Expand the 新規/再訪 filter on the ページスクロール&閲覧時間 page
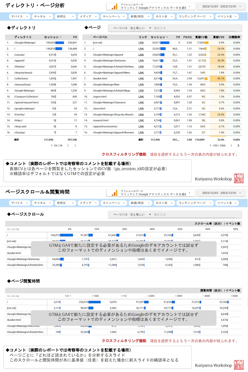 click(x=140, y=203)
